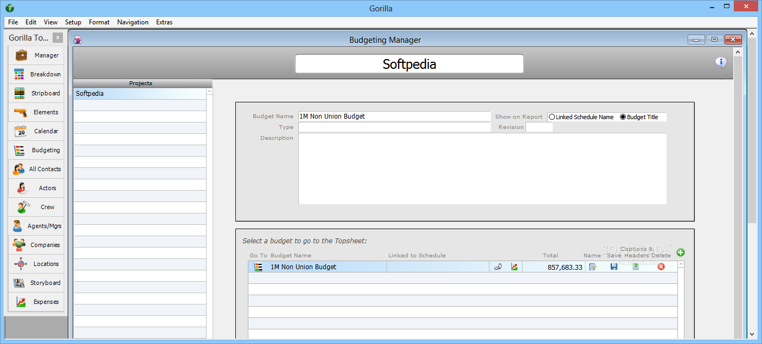Select 1M Non Union Budget row name
The image size is (762, 344).
point(303,267)
